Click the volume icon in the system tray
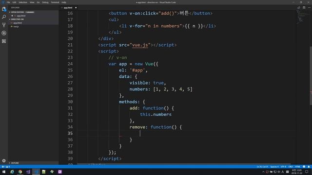 coord(279,172)
